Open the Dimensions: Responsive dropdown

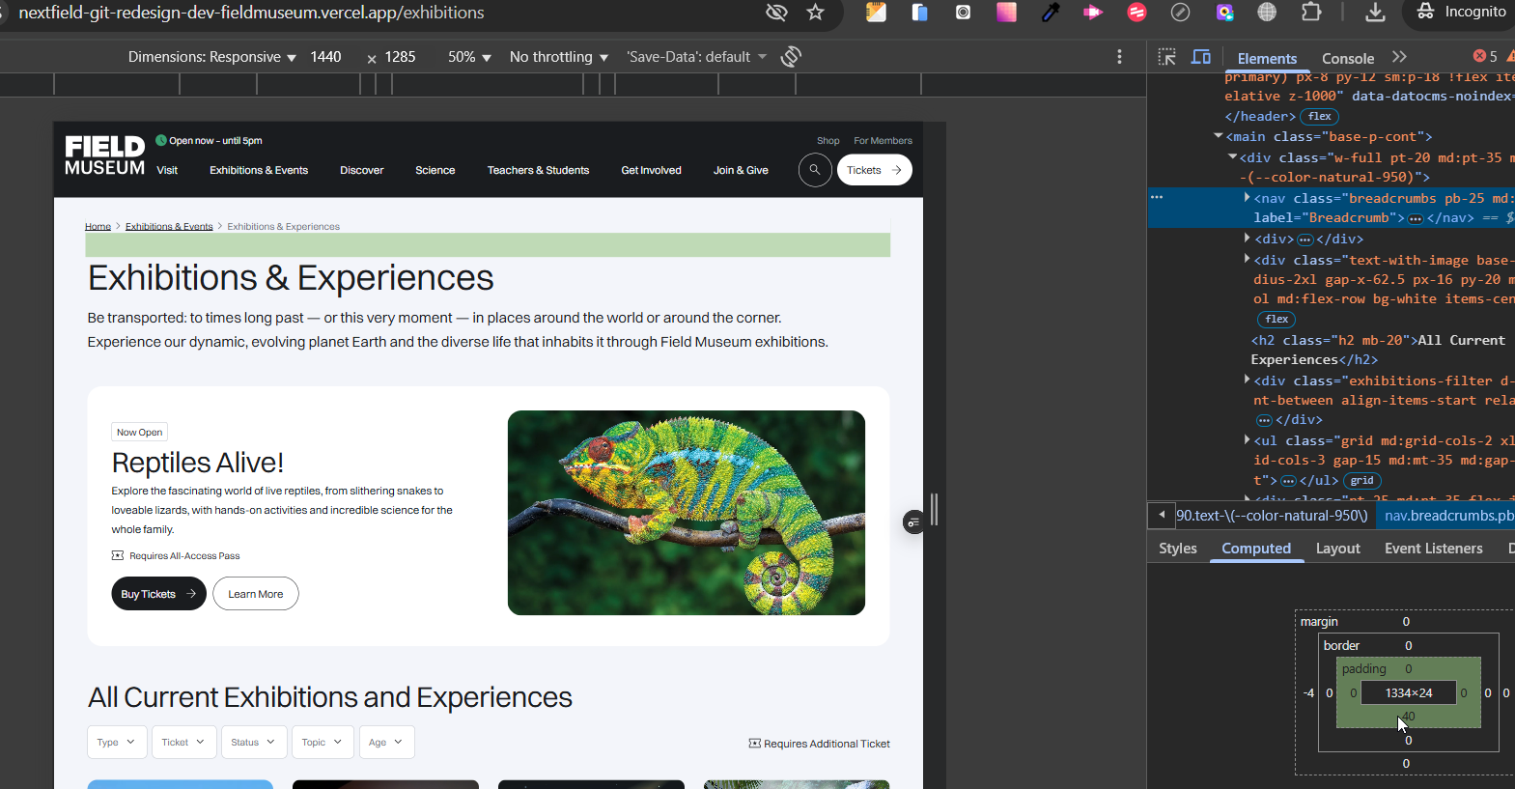(x=212, y=57)
